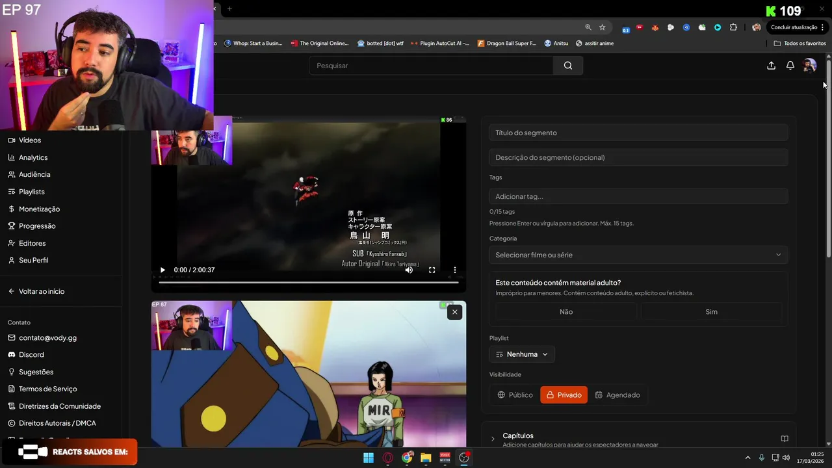Click the search magnifier button beside Pesquisar

pyautogui.click(x=568, y=66)
